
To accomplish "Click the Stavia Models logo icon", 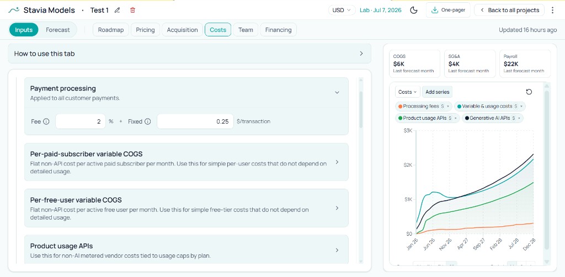I will click(14, 10).
